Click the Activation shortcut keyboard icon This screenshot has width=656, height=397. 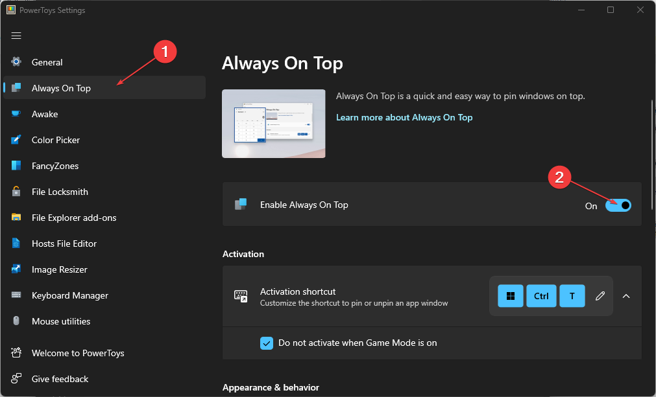pyautogui.click(x=241, y=296)
